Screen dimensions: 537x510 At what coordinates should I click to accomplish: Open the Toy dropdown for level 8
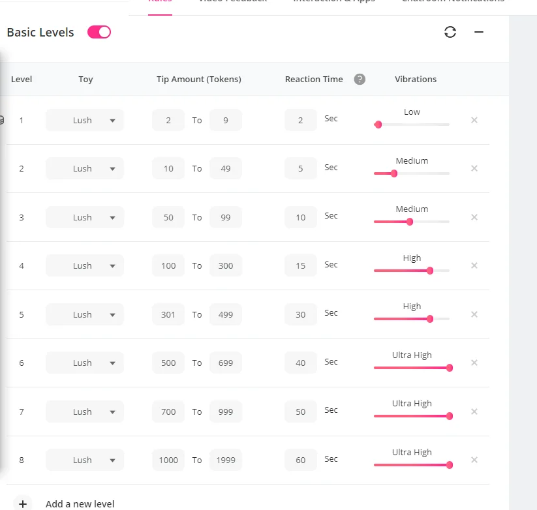(85, 460)
